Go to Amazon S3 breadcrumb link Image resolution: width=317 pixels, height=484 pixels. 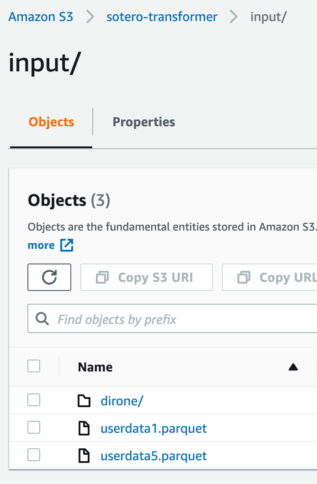click(x=41, y=16)
